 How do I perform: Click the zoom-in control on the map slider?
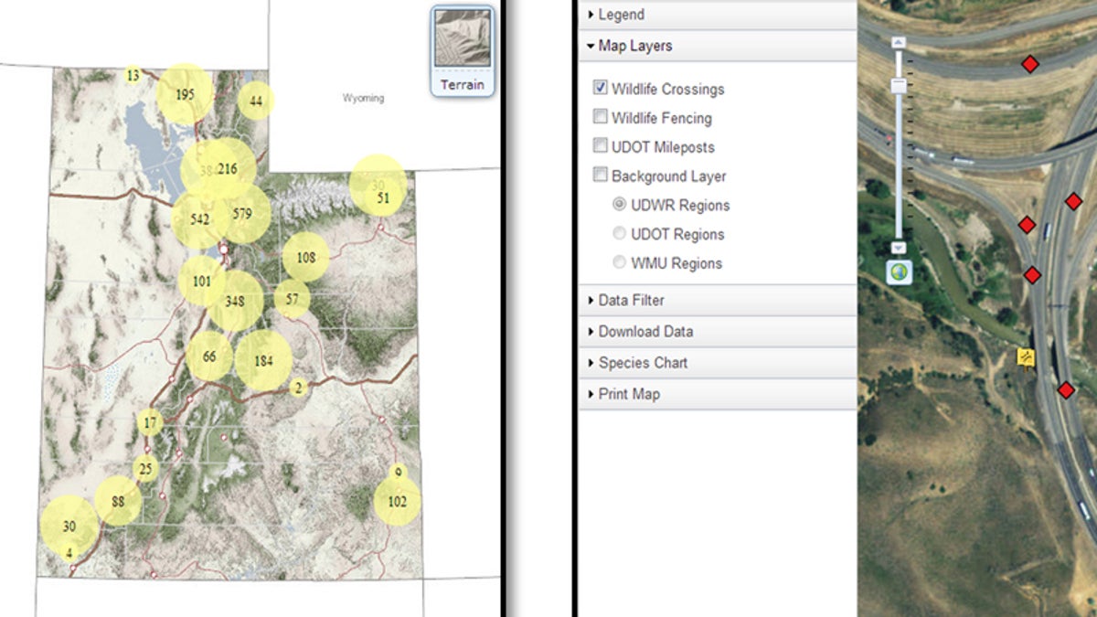[899, 40]
